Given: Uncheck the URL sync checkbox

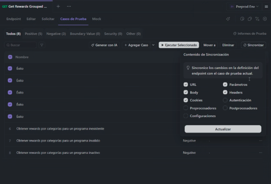Looking at the screenshot, I should [186, 85].
